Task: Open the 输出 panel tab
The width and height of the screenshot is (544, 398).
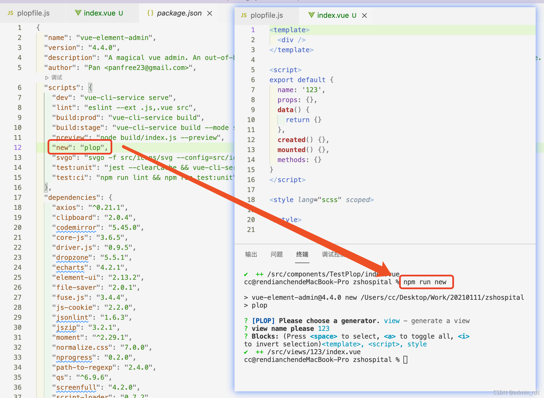Action: pyautogui.click(x=251, y=254)
